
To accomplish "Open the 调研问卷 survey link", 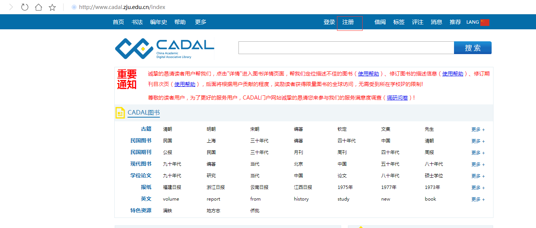I will (x=397, y=98).
